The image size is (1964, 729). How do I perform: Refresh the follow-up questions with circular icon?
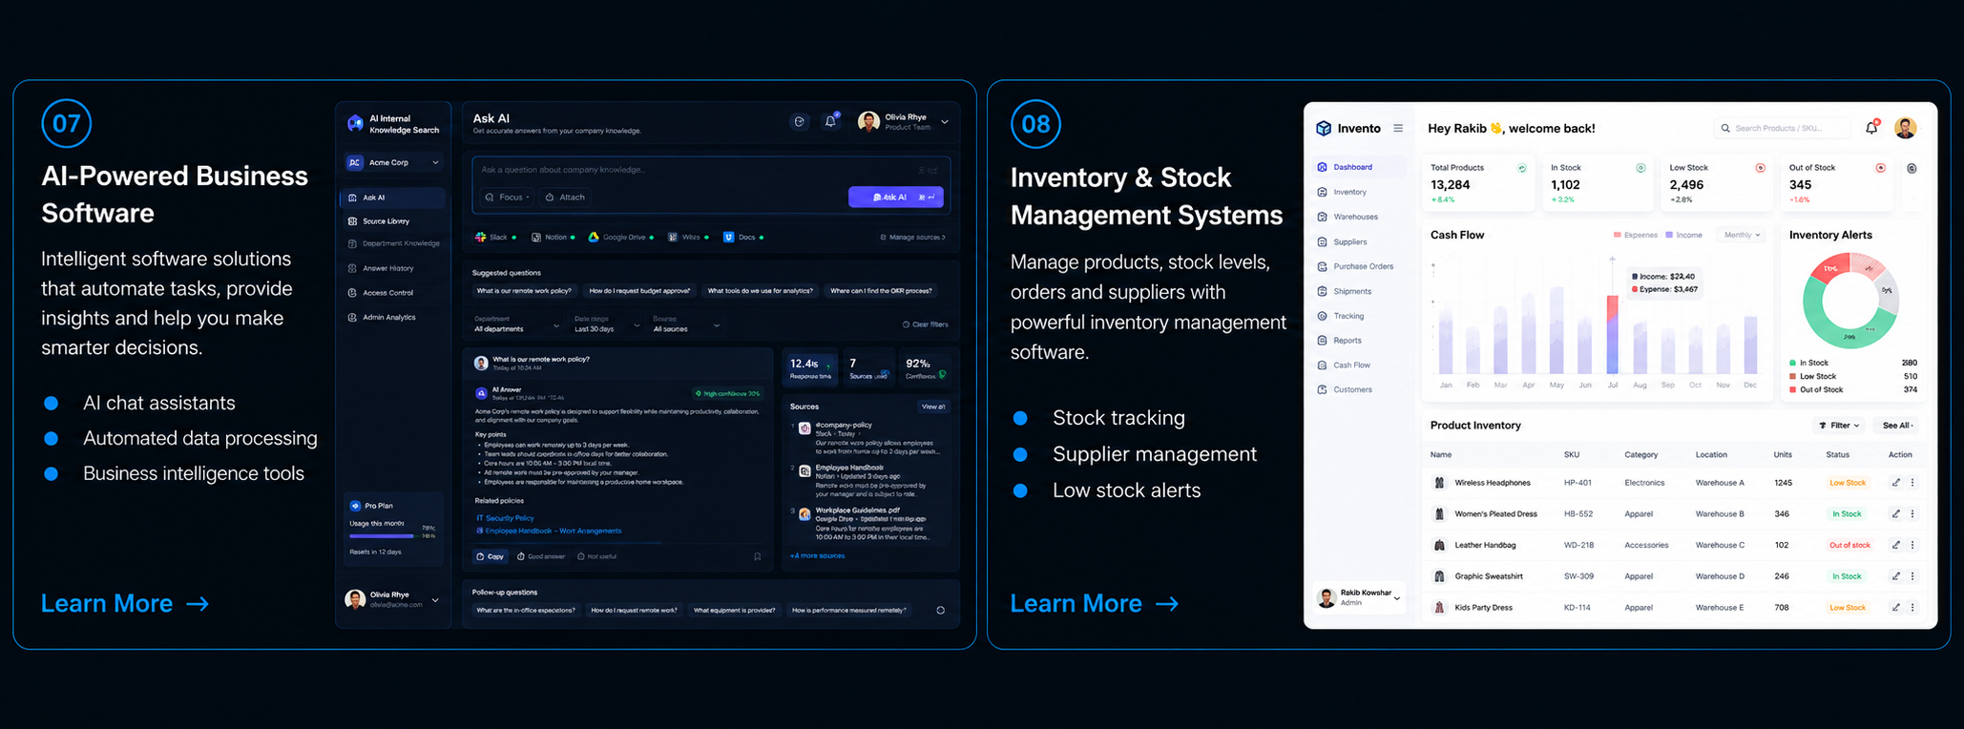[x=940, y=611]
